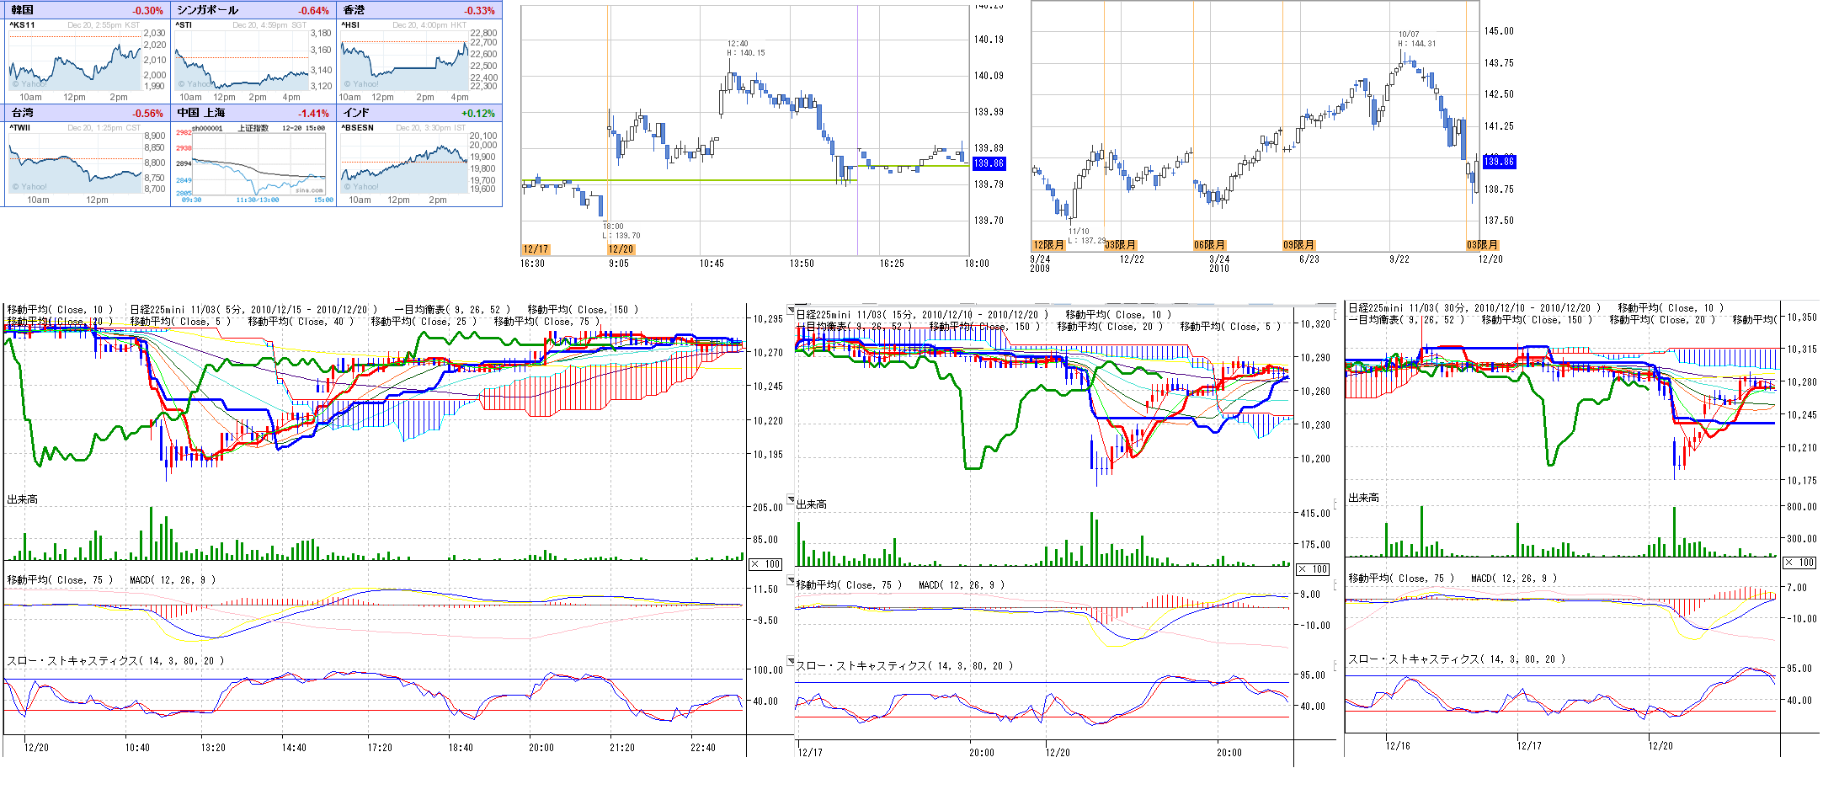Select the orange 12/17 date marker
Viewport: 1839px width, 800px height.
[x=536, y=249]
